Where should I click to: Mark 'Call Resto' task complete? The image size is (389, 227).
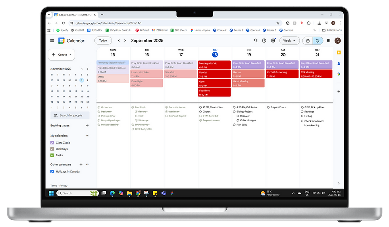tap(234, 107)
